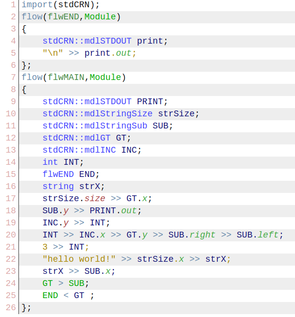Screen dimensions: 295x317
Task: Click 'stdCRN::mdlStringSize' on line 10
Action: 98,113
